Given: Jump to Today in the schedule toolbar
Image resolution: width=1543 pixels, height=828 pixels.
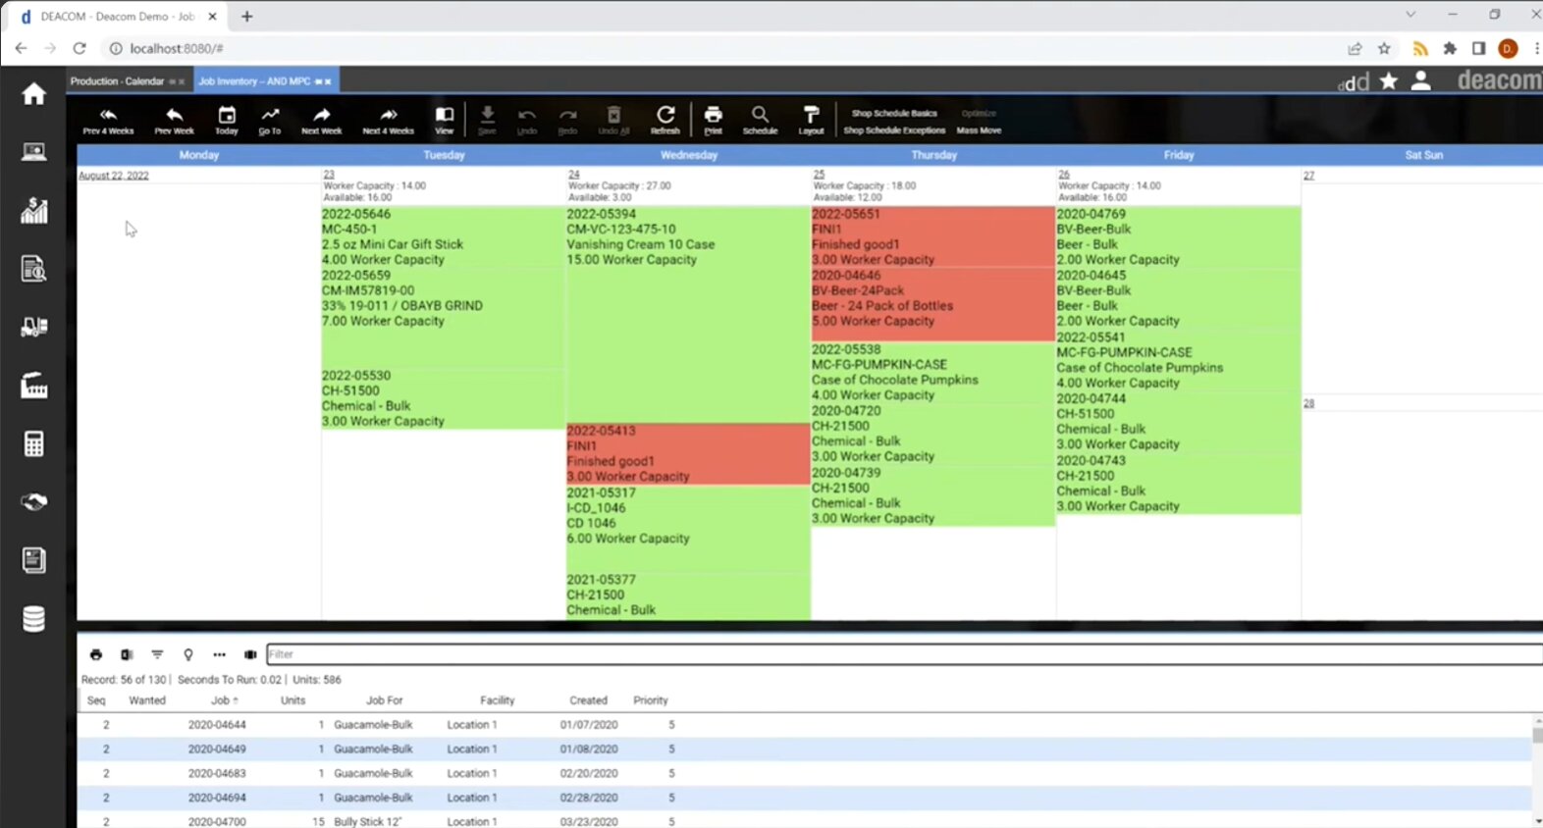Looking at the screenshot, I should coord(227,121).
